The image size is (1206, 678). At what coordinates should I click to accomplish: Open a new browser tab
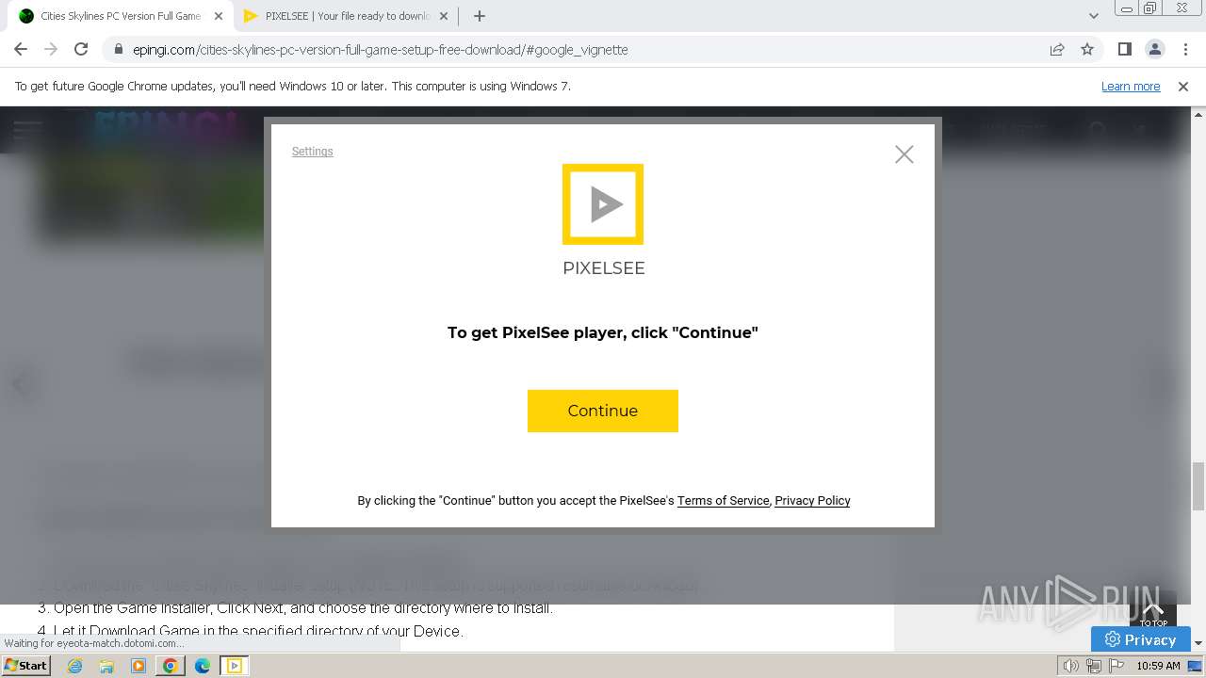pos(480,16)
